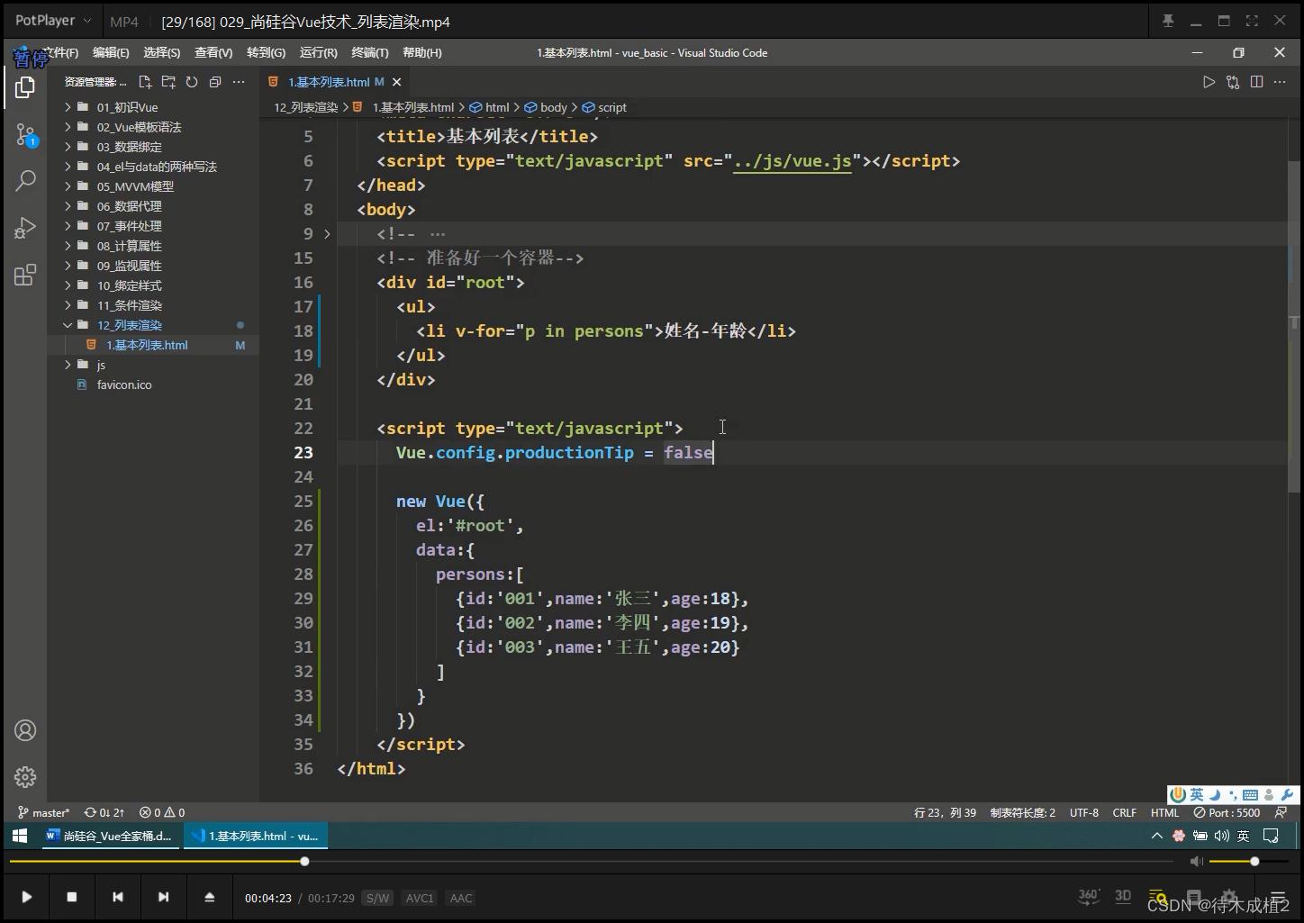Click the PotPlayer open file eject button
1304x923 pixels.
tap(209, 897)
